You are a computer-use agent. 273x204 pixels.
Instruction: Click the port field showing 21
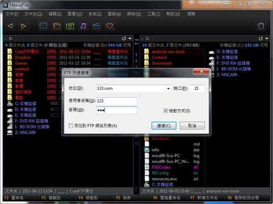(x=197, y=88)
